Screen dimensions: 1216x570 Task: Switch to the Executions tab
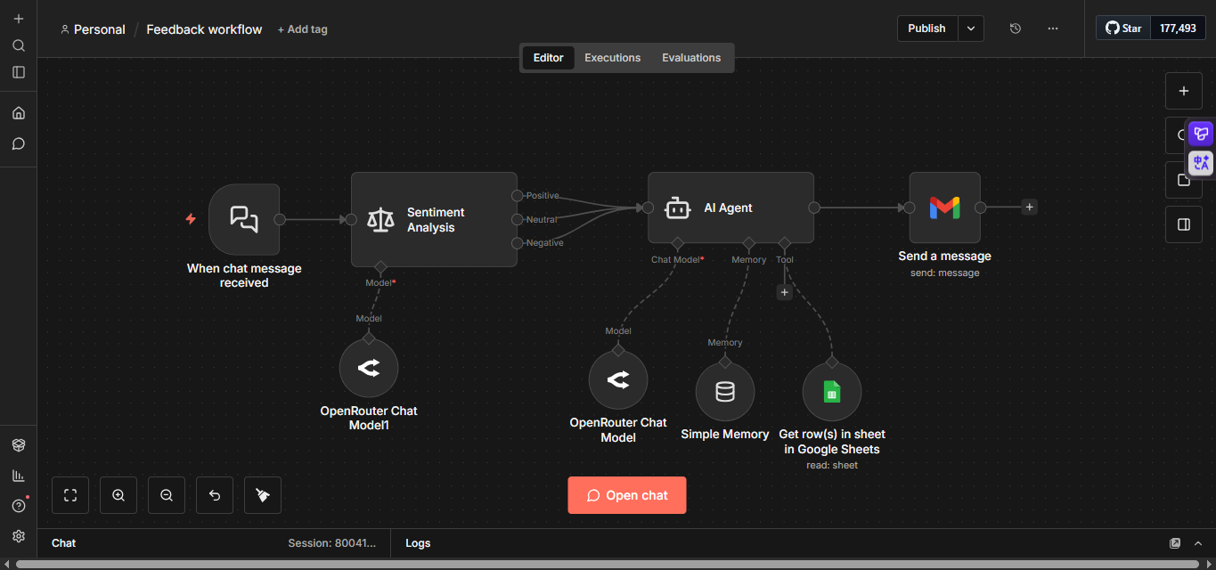(x=612, y=58)
